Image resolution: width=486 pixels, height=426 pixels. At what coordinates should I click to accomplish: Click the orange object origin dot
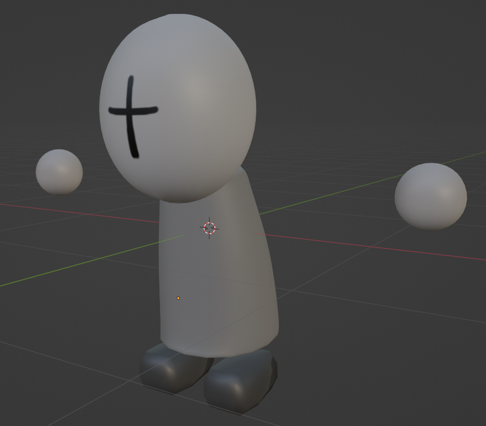[x=179, y=298]
